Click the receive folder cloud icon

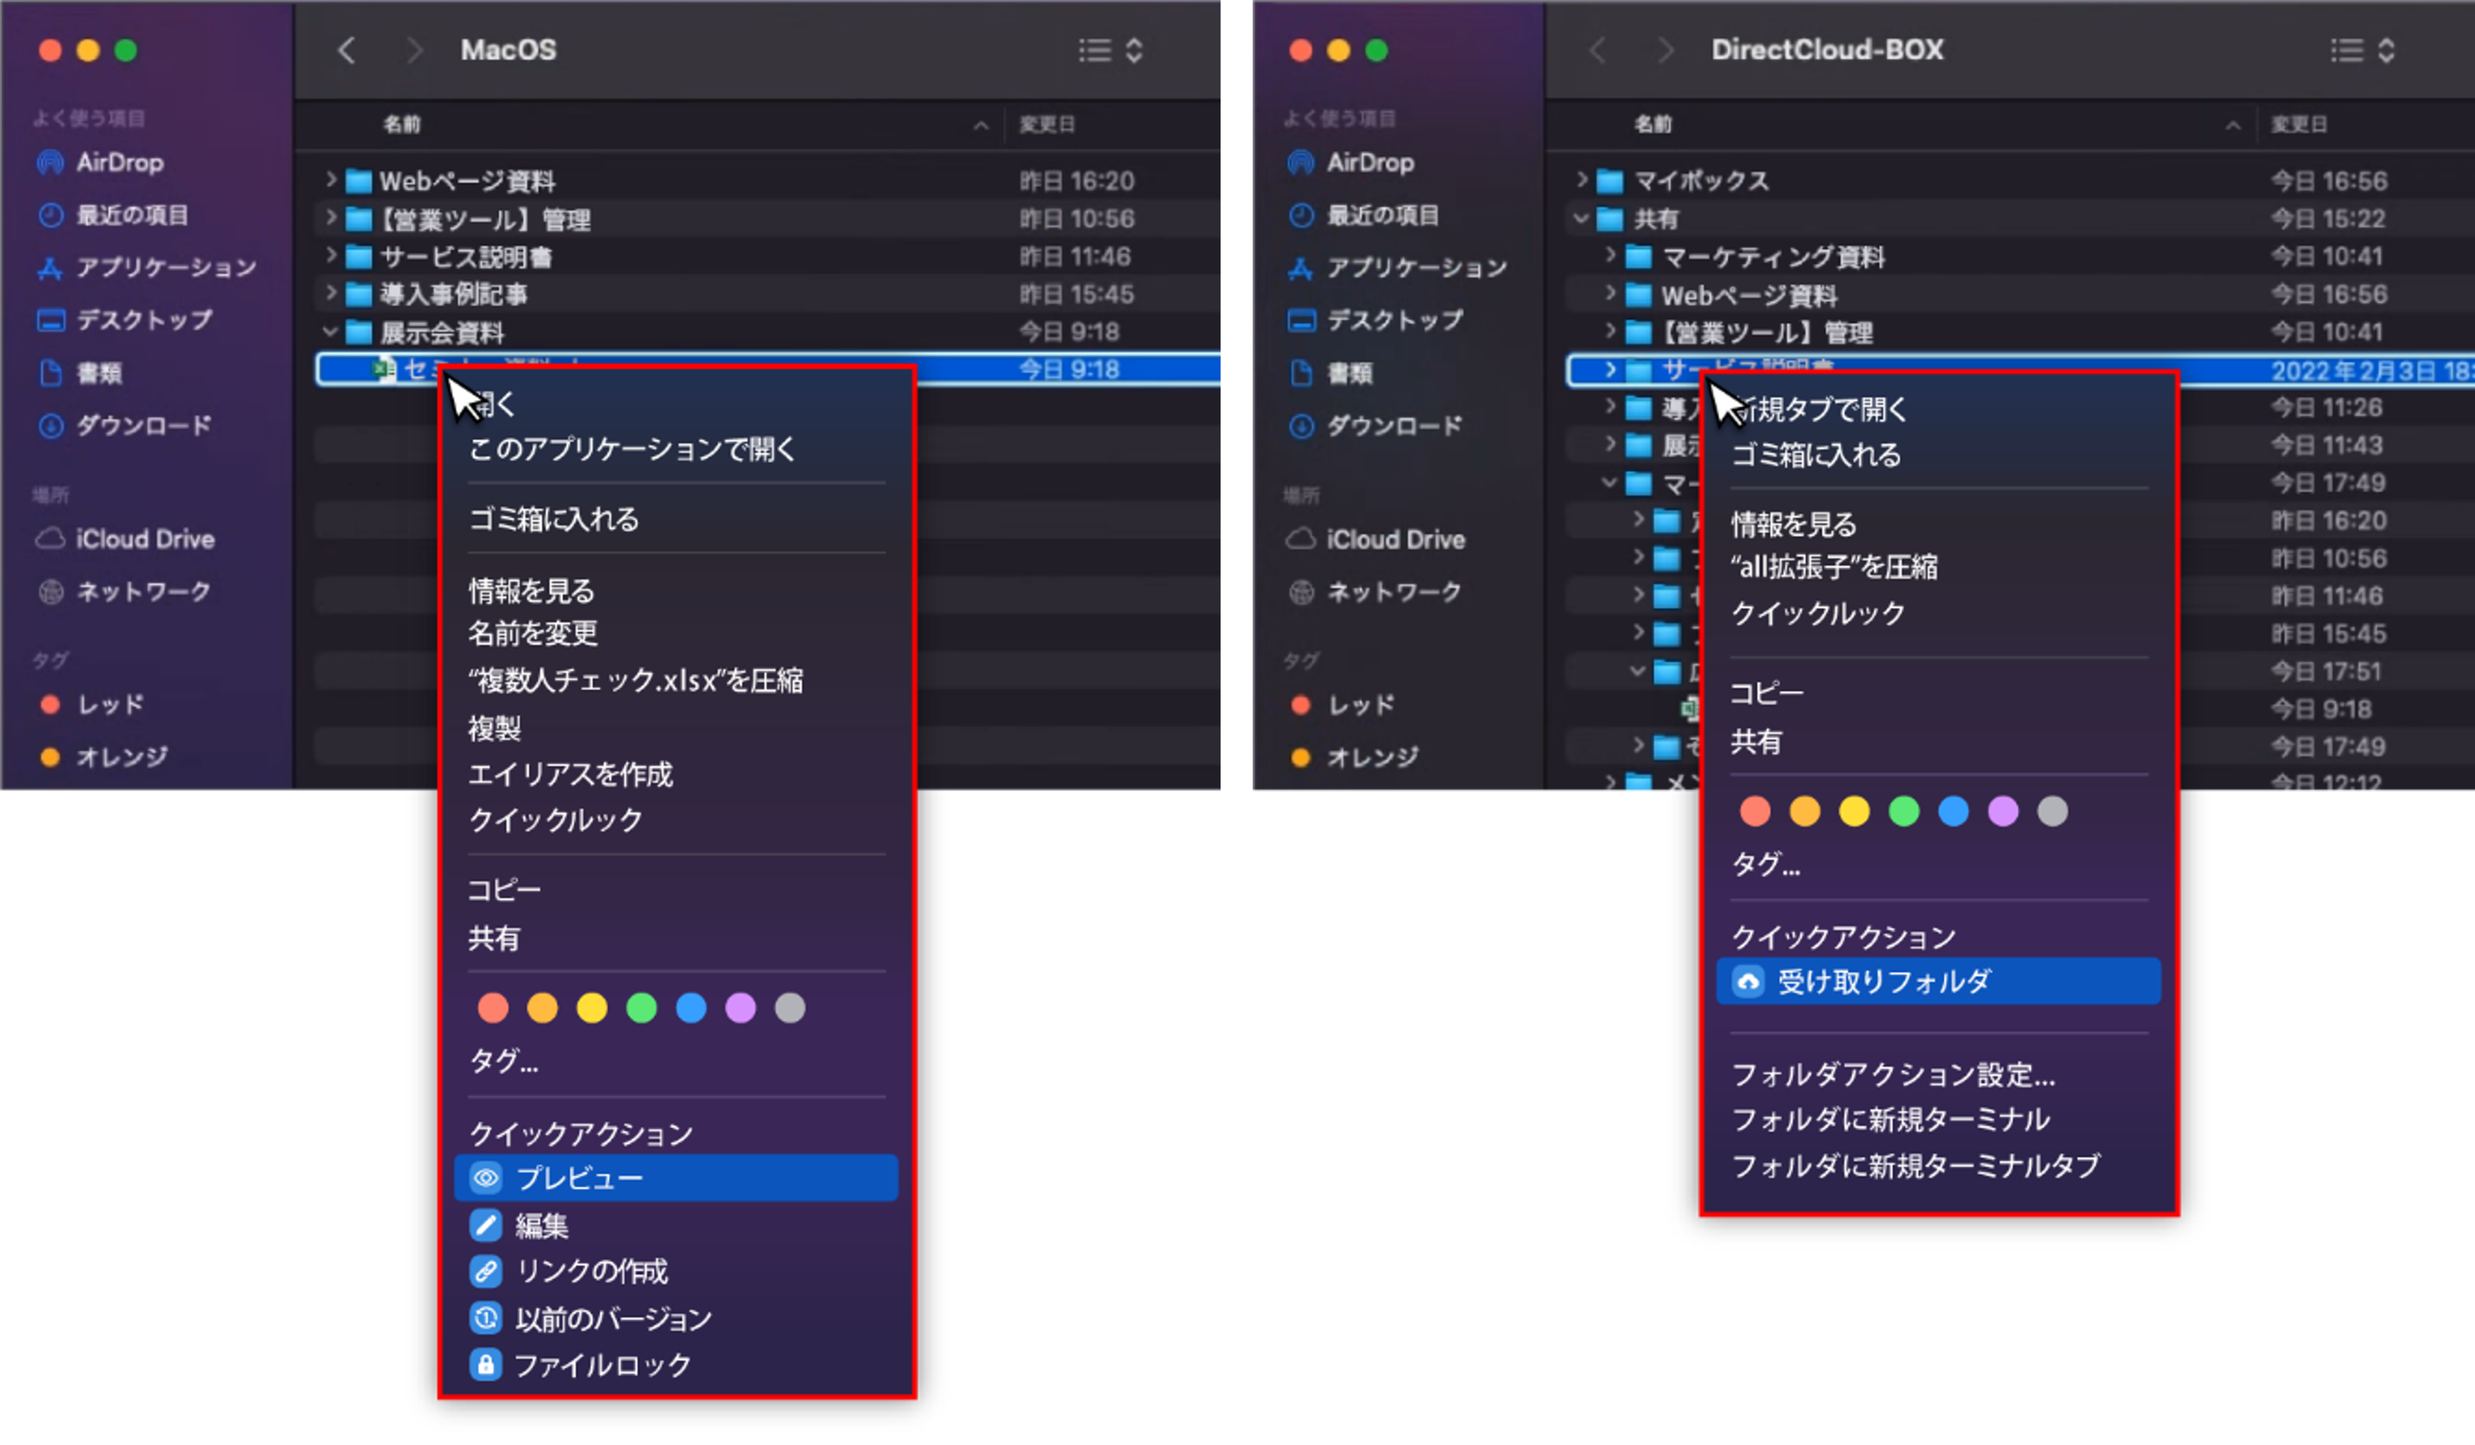click(1748, 981)
